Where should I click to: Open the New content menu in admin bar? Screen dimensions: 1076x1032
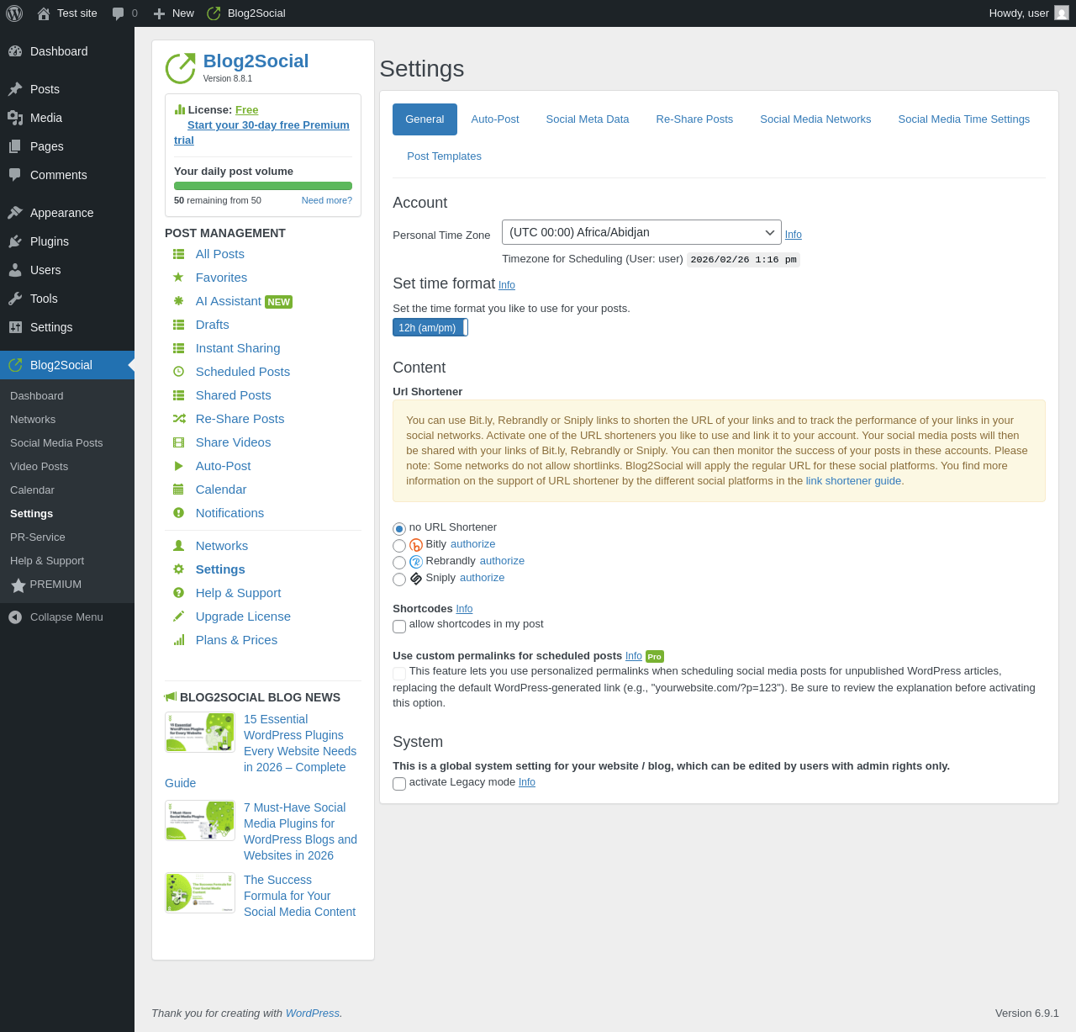point(174,13)
